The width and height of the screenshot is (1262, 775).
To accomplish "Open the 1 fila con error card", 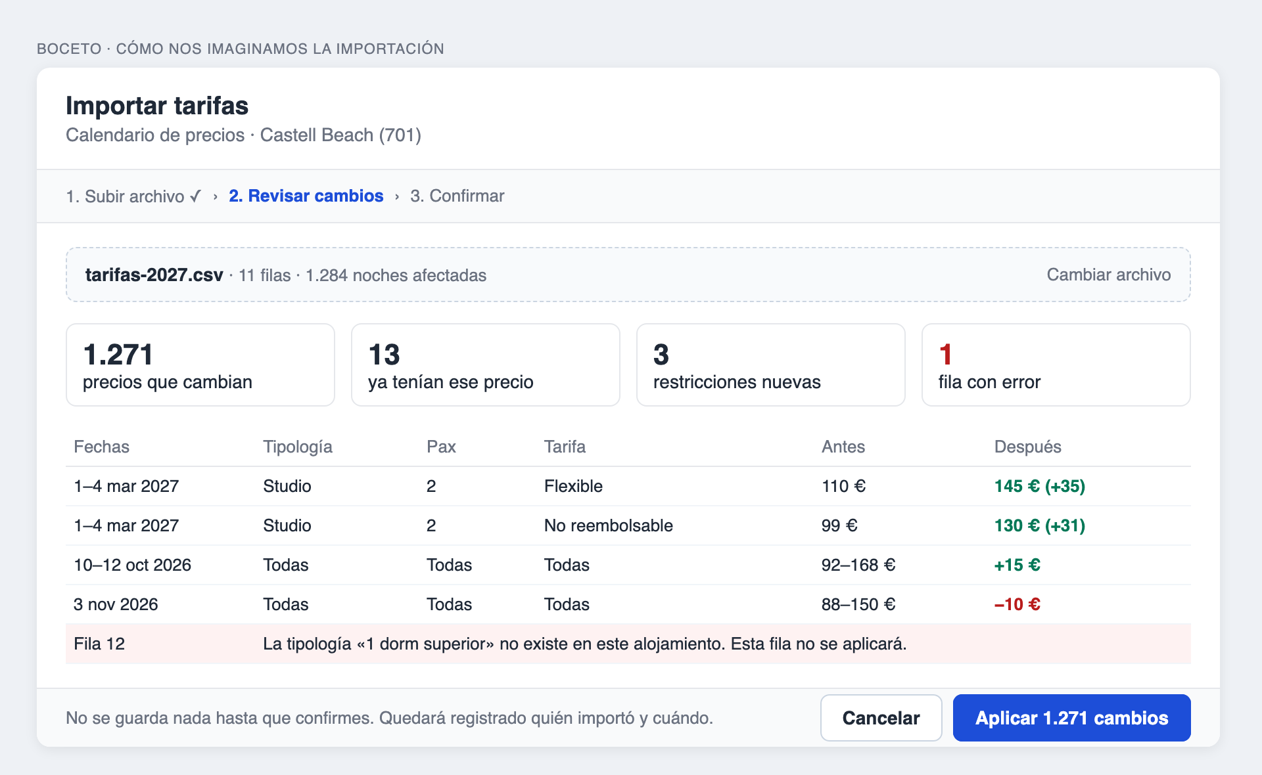I will pyautogui.click(x=1056, y=365).
